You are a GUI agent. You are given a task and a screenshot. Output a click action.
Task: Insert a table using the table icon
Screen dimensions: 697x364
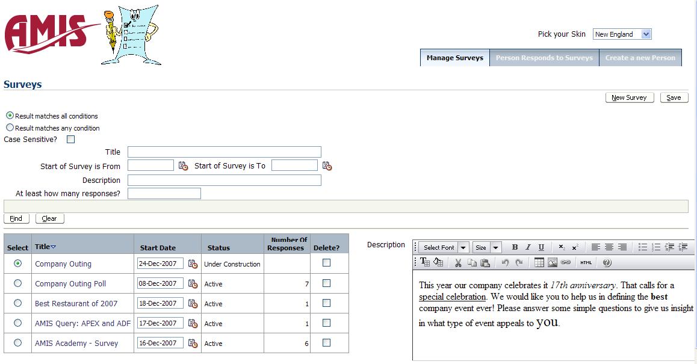tap(539, 262)
